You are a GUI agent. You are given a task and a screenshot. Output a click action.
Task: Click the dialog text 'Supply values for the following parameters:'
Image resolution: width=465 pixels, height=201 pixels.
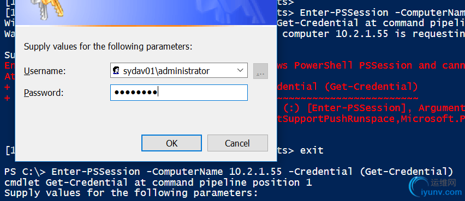click(108, 47)
